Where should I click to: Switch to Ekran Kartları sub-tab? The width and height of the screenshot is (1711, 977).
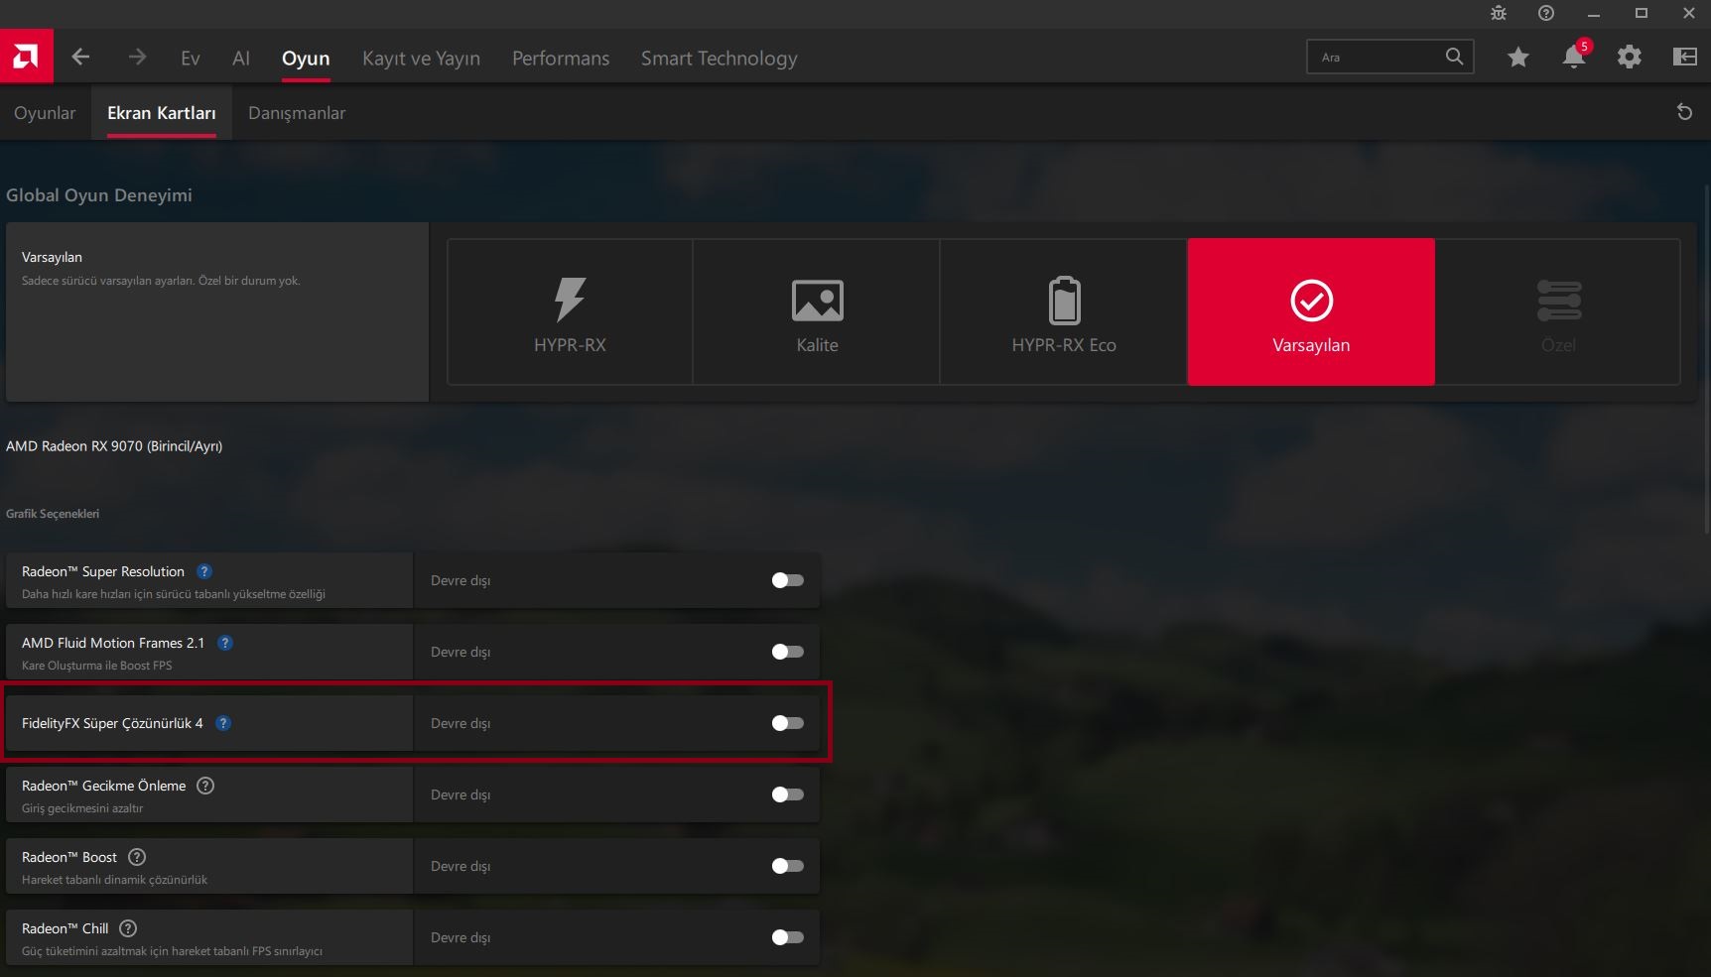(162, 113)
